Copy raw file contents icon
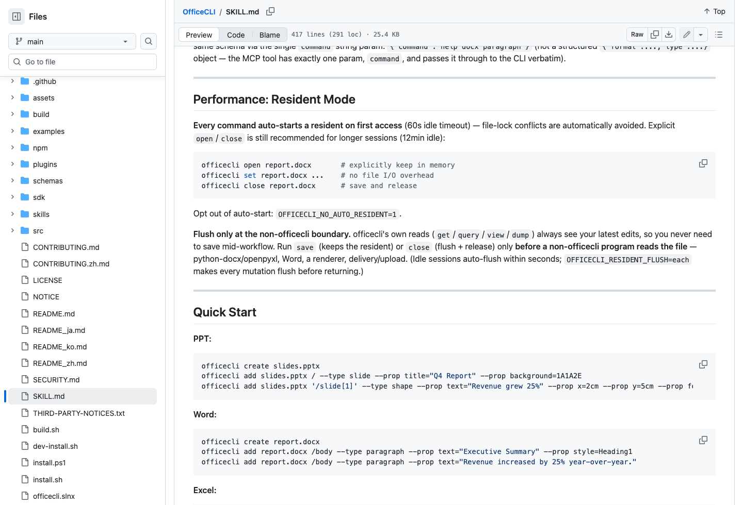743x505 pixels. [x=655, y=35]
